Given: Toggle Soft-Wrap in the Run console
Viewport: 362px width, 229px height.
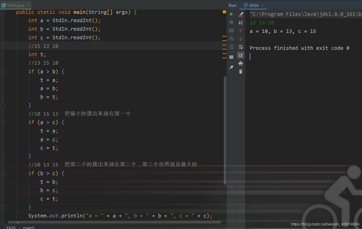Looking at the screenshot, I should pos(241,47).
